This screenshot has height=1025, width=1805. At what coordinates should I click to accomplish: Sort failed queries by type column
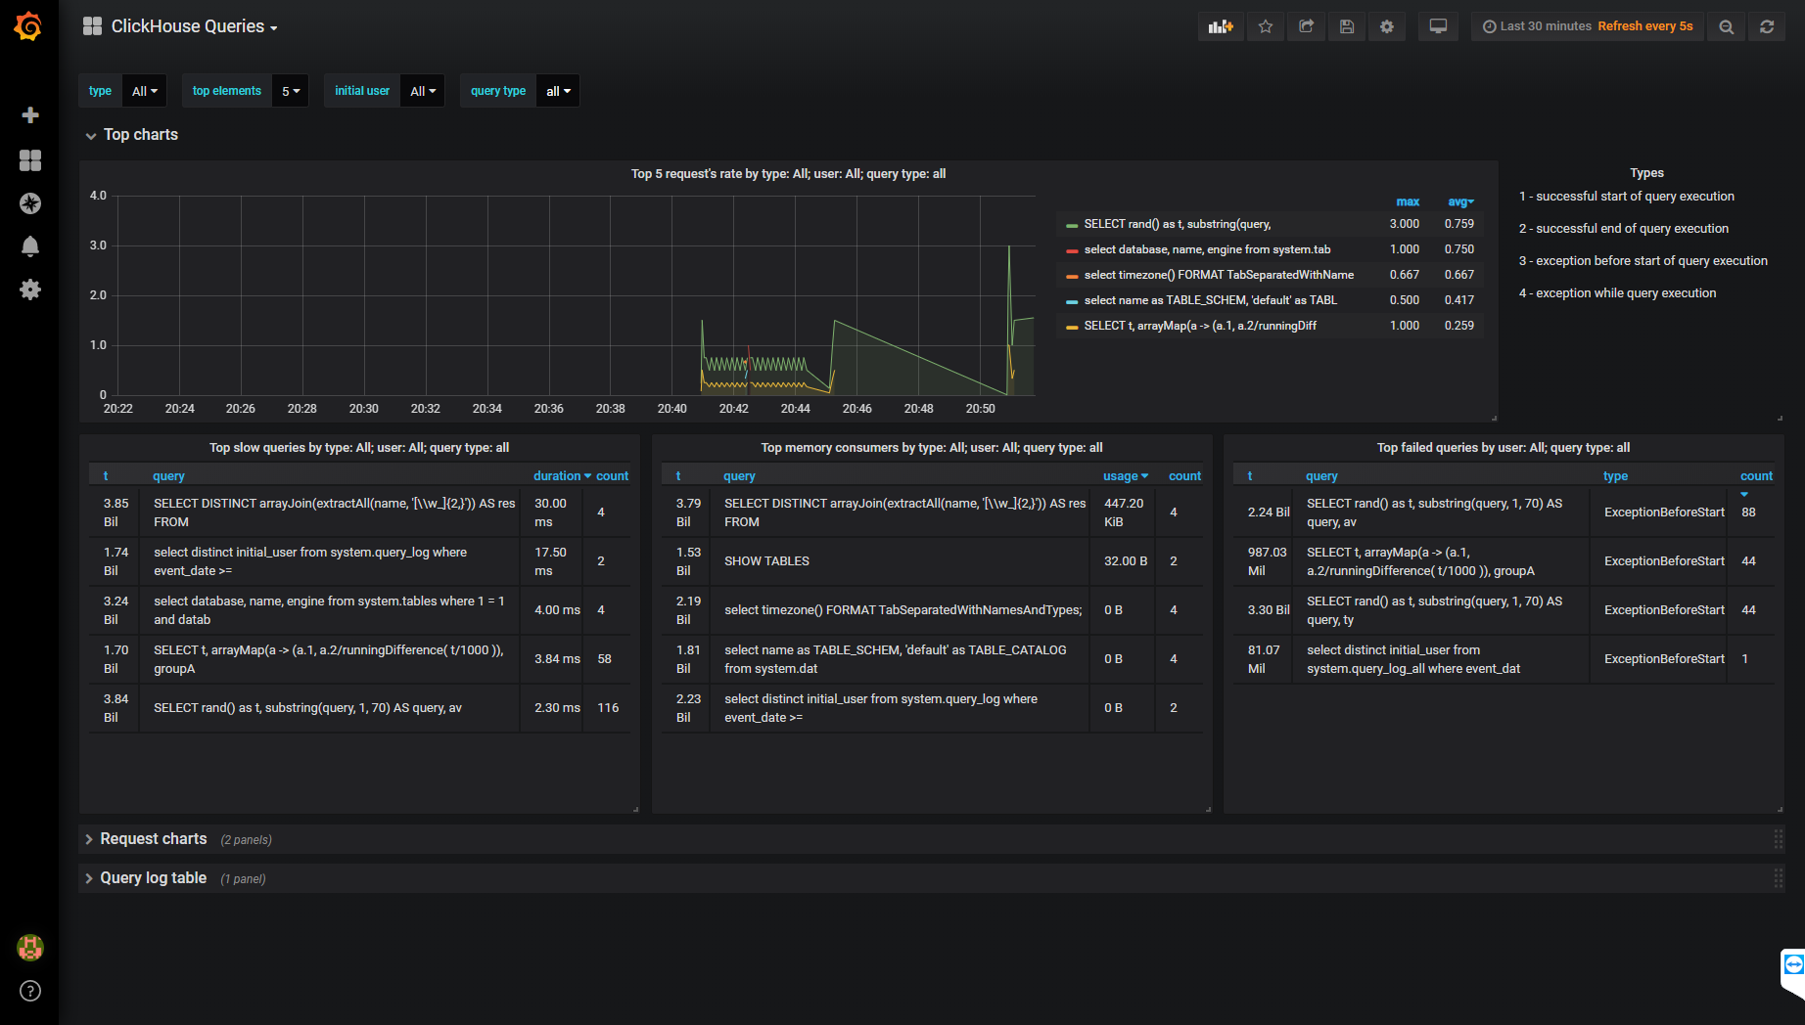[1615, 476]
